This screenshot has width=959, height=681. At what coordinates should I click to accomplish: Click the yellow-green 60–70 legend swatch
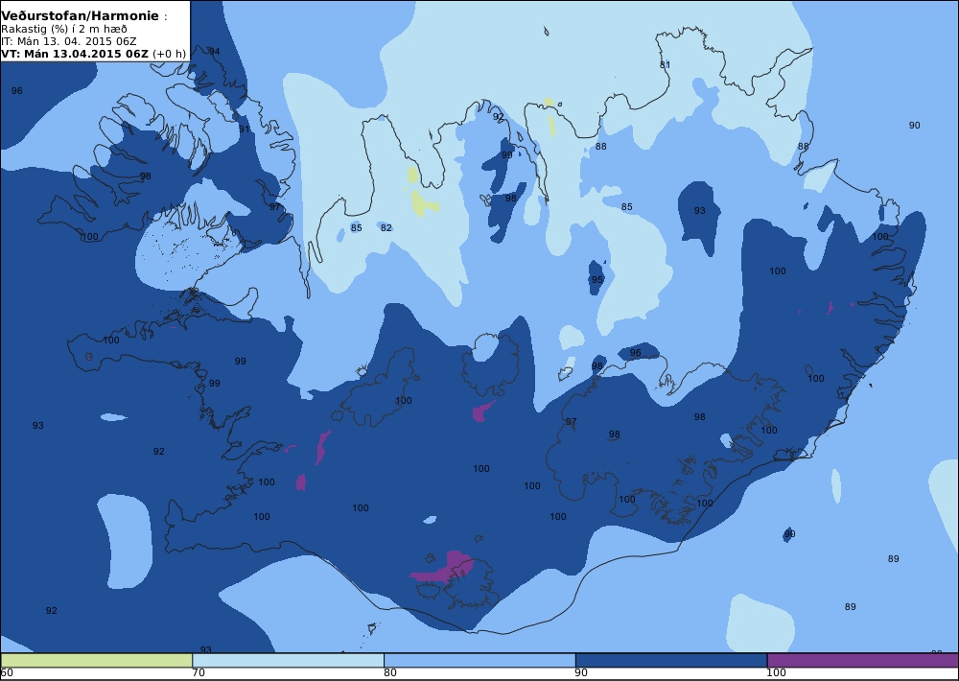pyautogui.click(x=97, y=660)
